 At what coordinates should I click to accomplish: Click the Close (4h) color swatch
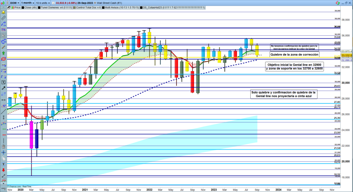23,7
